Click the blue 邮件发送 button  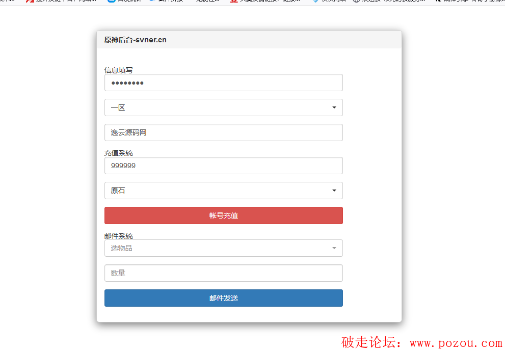tap(224, 298)
